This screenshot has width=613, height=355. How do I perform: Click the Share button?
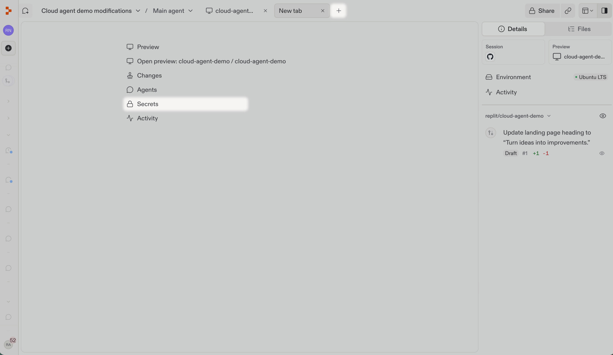coord(542,11)
